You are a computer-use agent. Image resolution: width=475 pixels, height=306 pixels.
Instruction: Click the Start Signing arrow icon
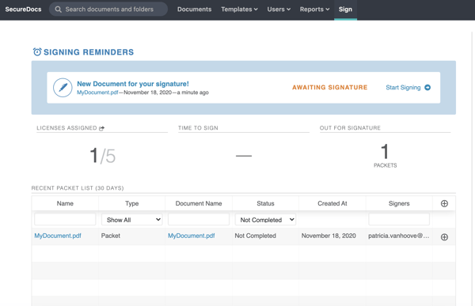427,88
